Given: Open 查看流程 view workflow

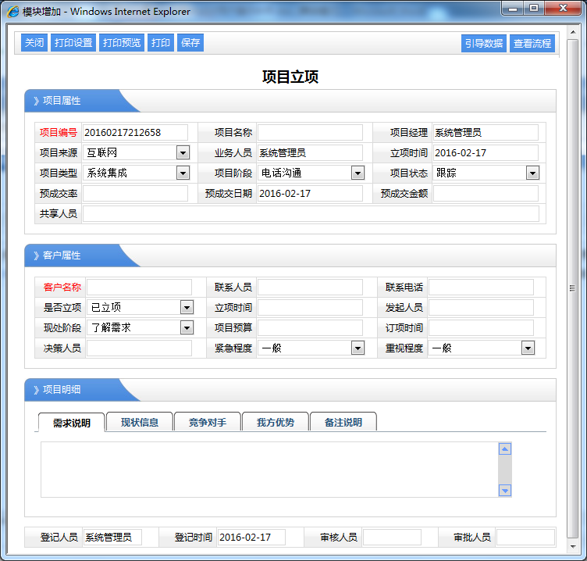Looking at the screenshot, I should (x=532, y=44).
